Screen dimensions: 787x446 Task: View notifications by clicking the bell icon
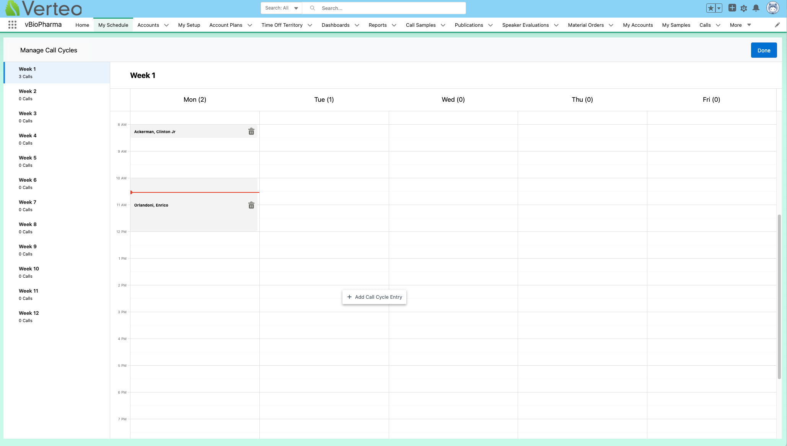click(x=756, y=8)
